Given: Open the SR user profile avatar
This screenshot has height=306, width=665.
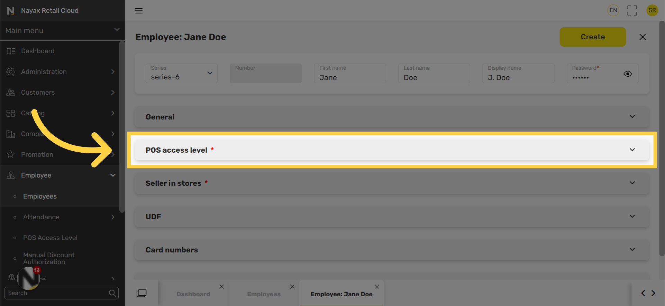Looking at the screenshot, I should point(652,10).
